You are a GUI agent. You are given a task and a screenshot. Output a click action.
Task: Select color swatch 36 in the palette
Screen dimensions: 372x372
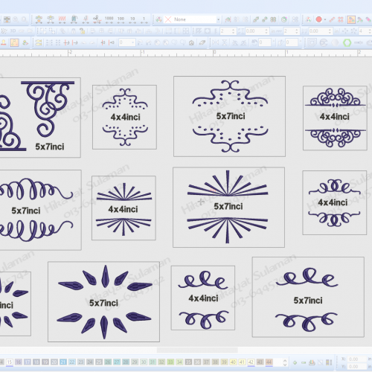click(x=197, y=362)
